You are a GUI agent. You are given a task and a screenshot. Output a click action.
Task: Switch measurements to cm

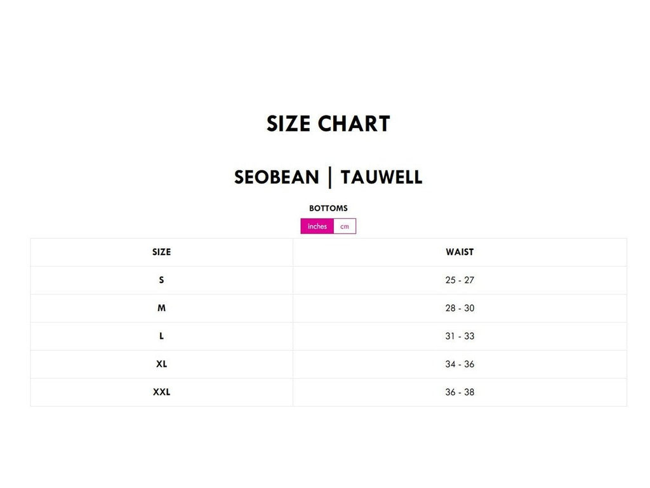tap(345, 227)
